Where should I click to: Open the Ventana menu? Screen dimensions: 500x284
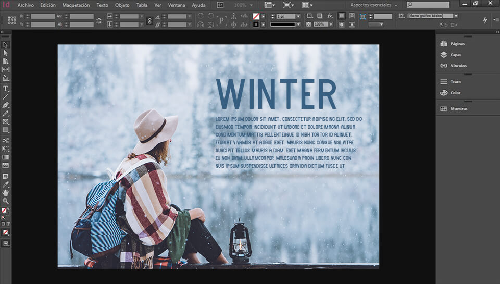(x=176, y=5)
